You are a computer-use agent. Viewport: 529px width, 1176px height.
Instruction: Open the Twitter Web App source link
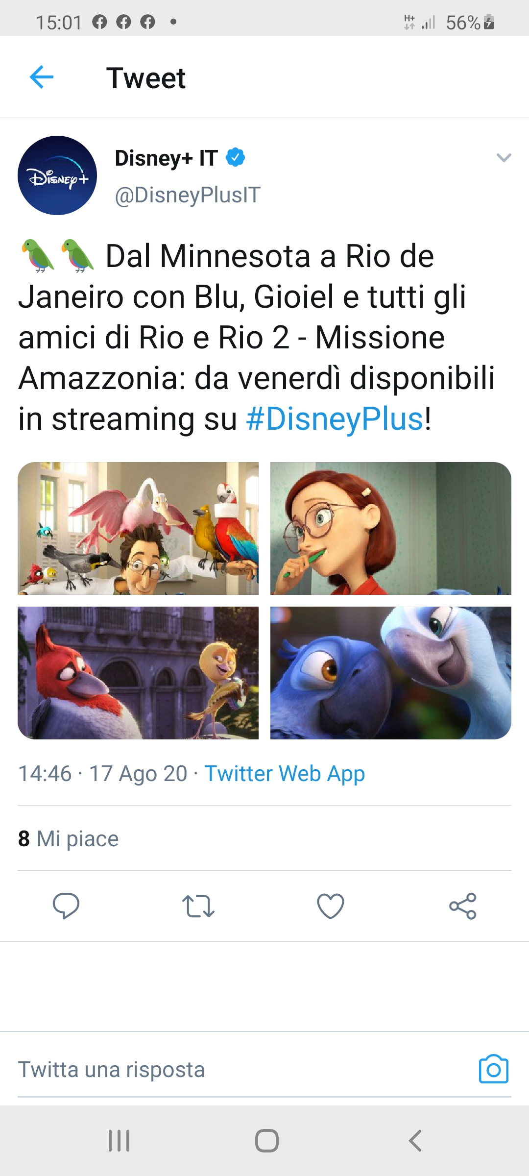coord(285,774)
